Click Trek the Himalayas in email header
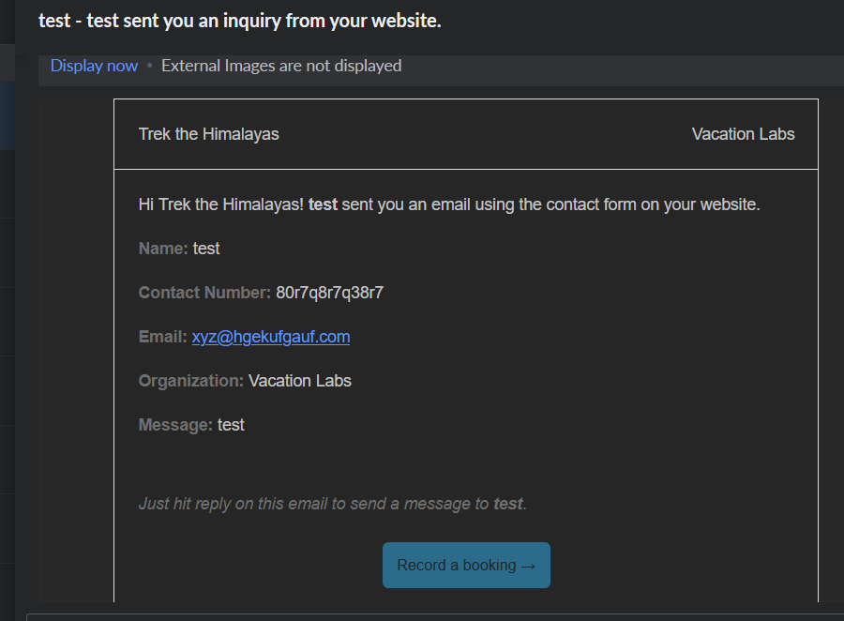The height and width of the screenshot is (621, 844). 208,134
